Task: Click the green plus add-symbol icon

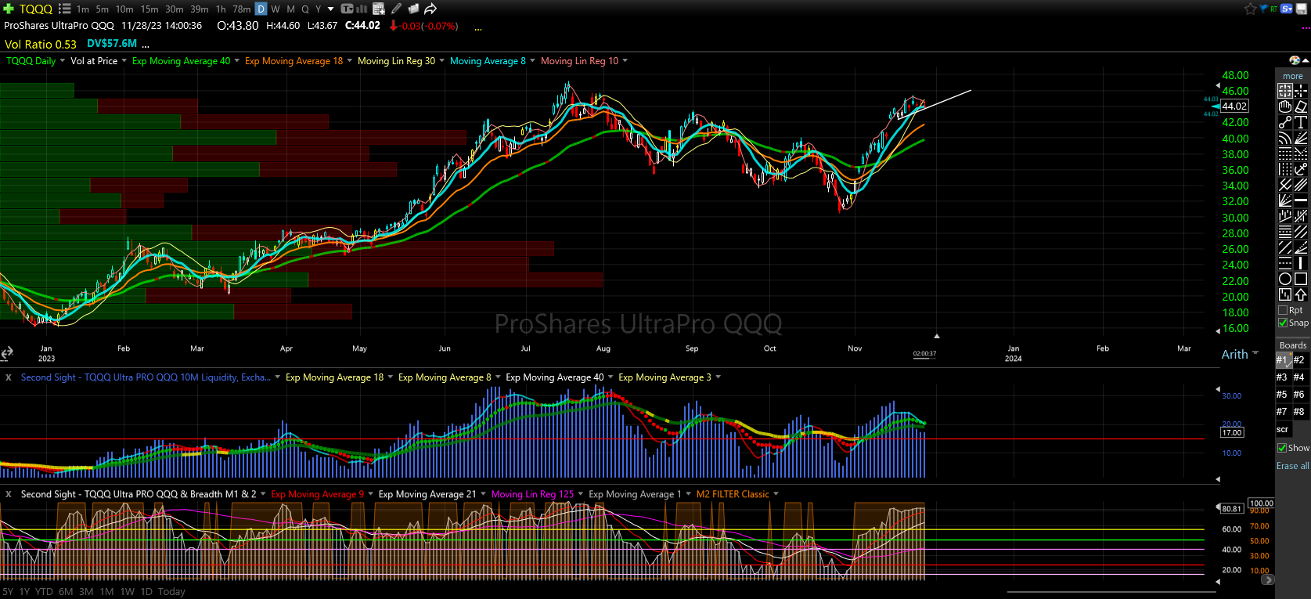Action: point(9,9)
